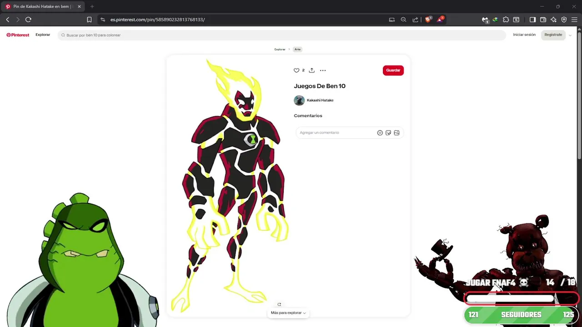The height and width of the screenshot is (327, 582).
Task: Reload the current page
Action: coord(28,20)
